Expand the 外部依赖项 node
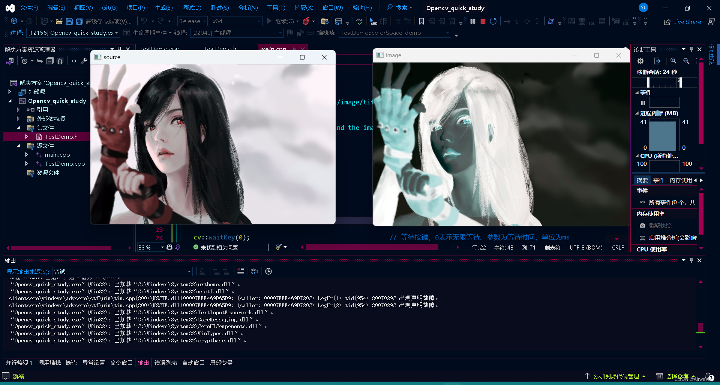 click(18, 119)
